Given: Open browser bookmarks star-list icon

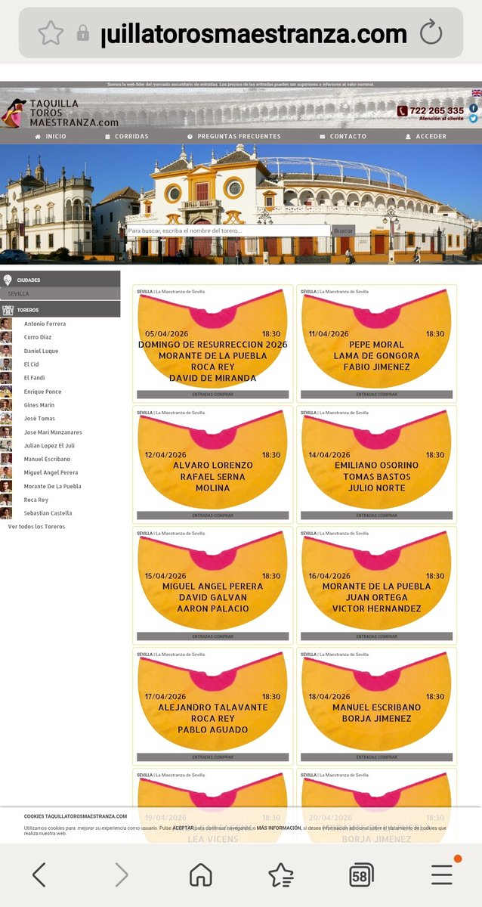Looking at the screenshot, I should 281,874.
